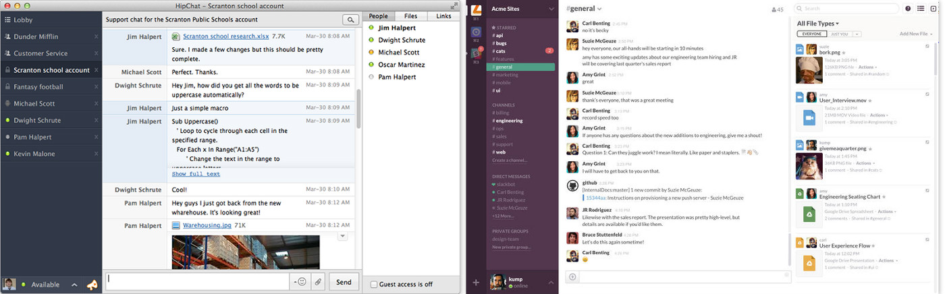Open the Actions dropdown for User_Interview.mov

[880, 115]
